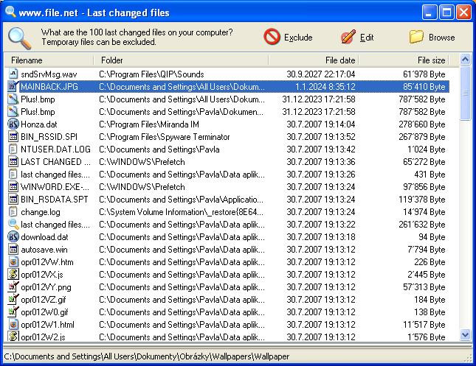Image resolution: width=476 pixels, height=366 pixels.
Task: Maximize the Last changed files window
Action: click(x=446, y=12)
